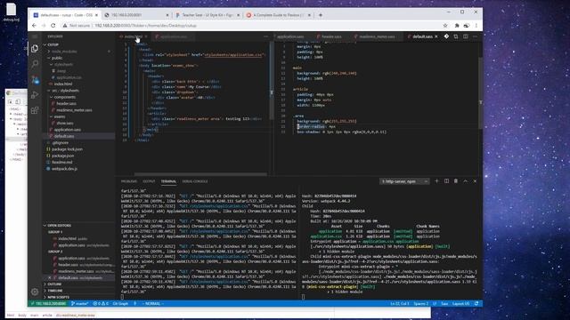Open header.sass in the explorer tree
The height and width of the screenshot is (320, 570).
coord(66,103)
